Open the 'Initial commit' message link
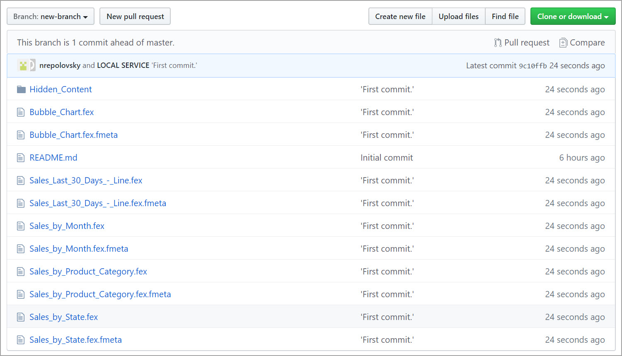Screen dimensions: 622x356 pos(387,158)
